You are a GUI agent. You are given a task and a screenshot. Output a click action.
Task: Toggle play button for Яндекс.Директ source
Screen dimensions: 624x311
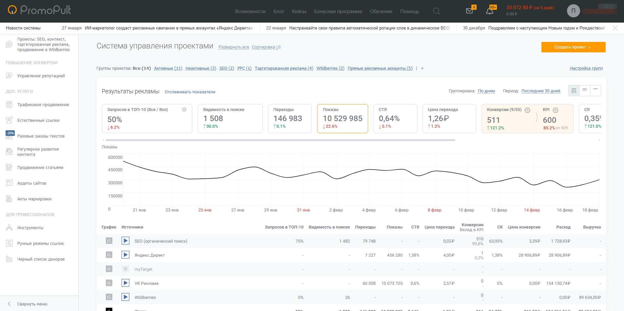click(x=125, y=255)
